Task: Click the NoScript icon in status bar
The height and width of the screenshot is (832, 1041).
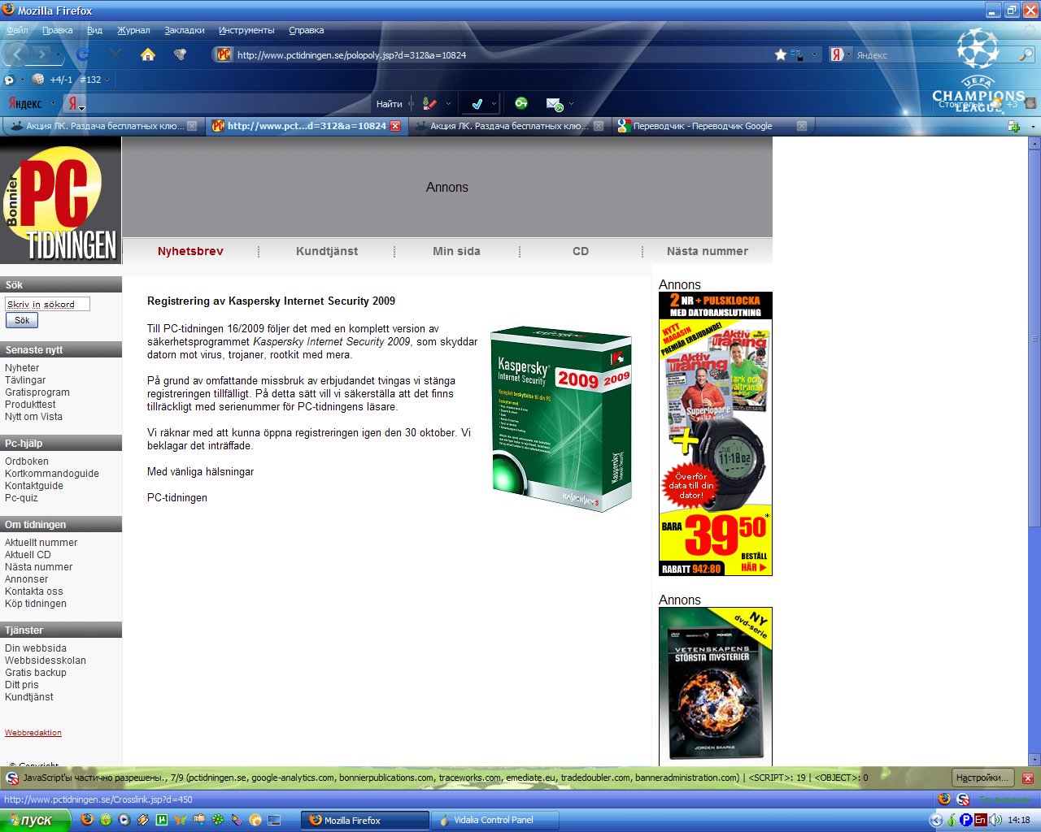Action: click(x=963, y=799)
